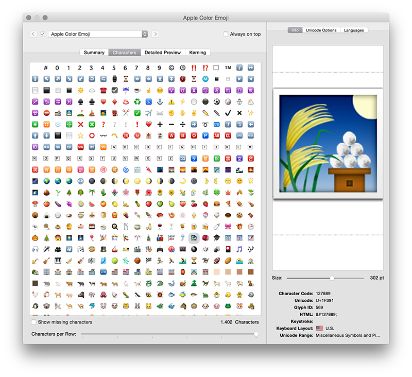Uncheck the box beside the font name dropdown
Image resolution: width=412 pixels, height=377 pixels.
click(x=43, y=34)
